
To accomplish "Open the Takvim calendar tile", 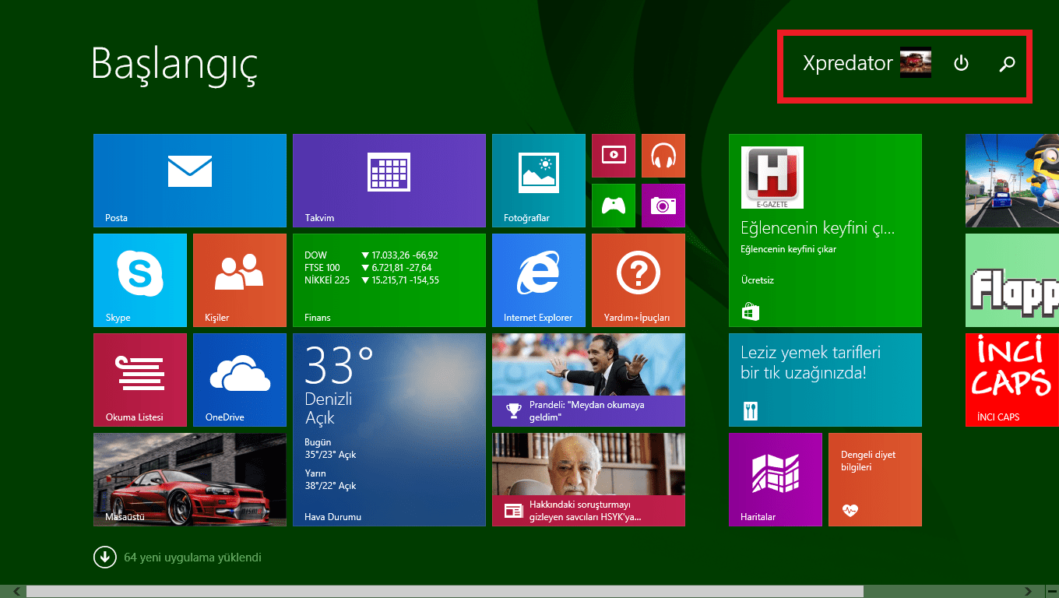I will click(389, 181).
